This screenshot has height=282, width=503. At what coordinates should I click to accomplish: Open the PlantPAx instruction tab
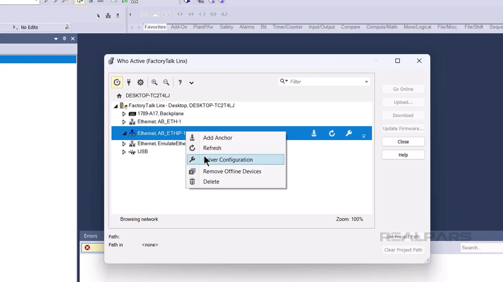203,27
